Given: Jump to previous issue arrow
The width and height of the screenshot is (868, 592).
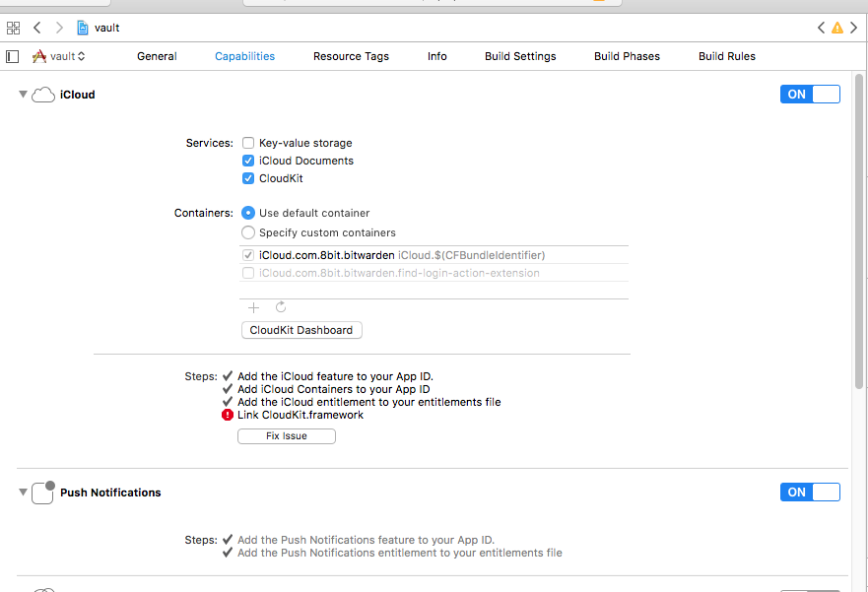Looking at the screenshot, I should [x=821, y=28].
